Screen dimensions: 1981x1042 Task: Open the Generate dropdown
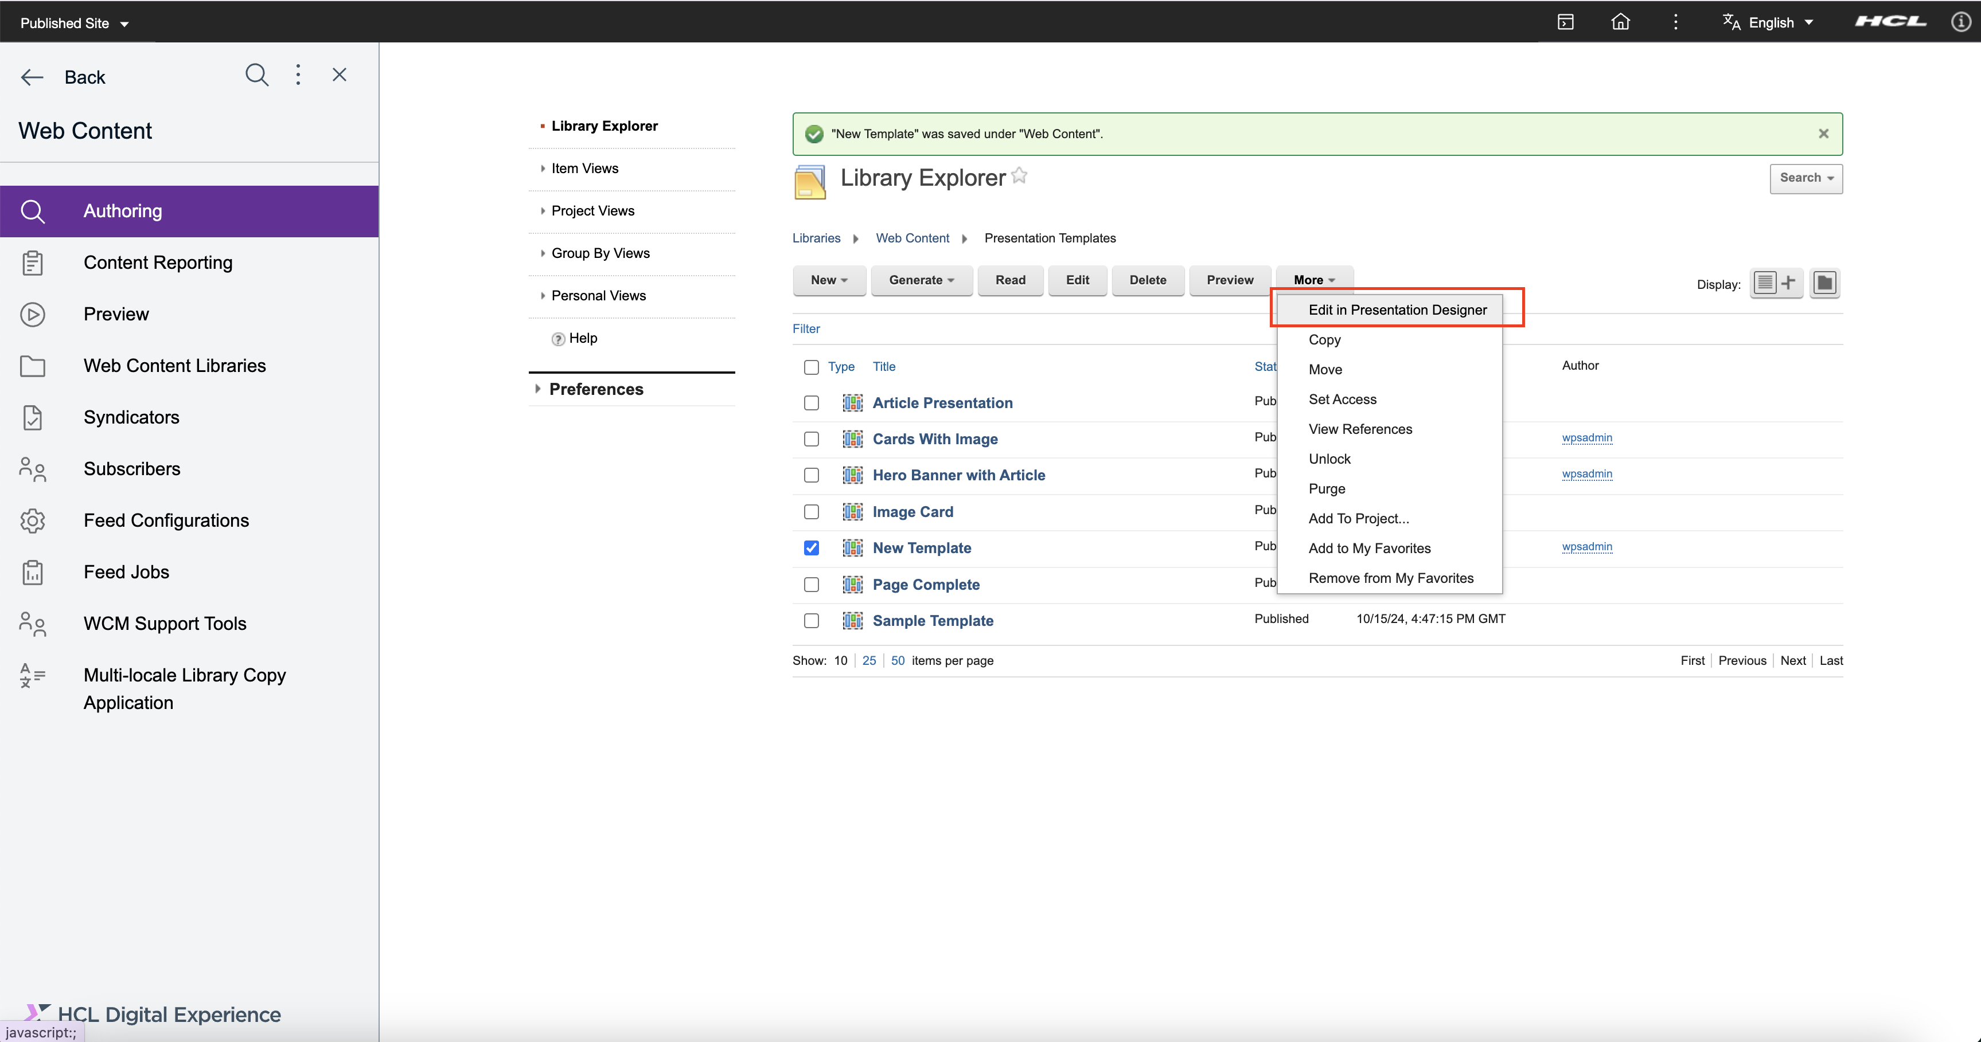pyautogui.click(x=921, y=280)
